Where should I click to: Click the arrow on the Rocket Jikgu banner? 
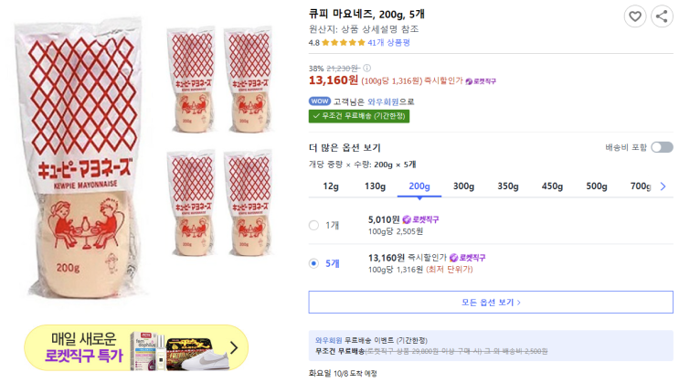(x=234, y=347)
